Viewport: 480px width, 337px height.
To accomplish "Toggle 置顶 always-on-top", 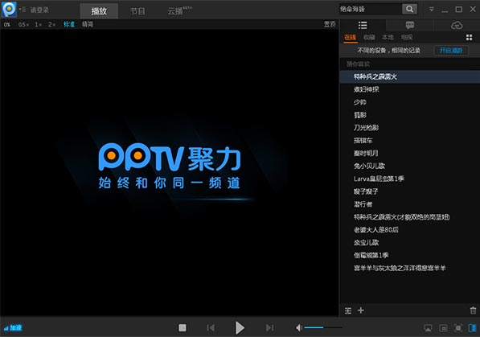I will pyautogui.click(x=330, y=24).
